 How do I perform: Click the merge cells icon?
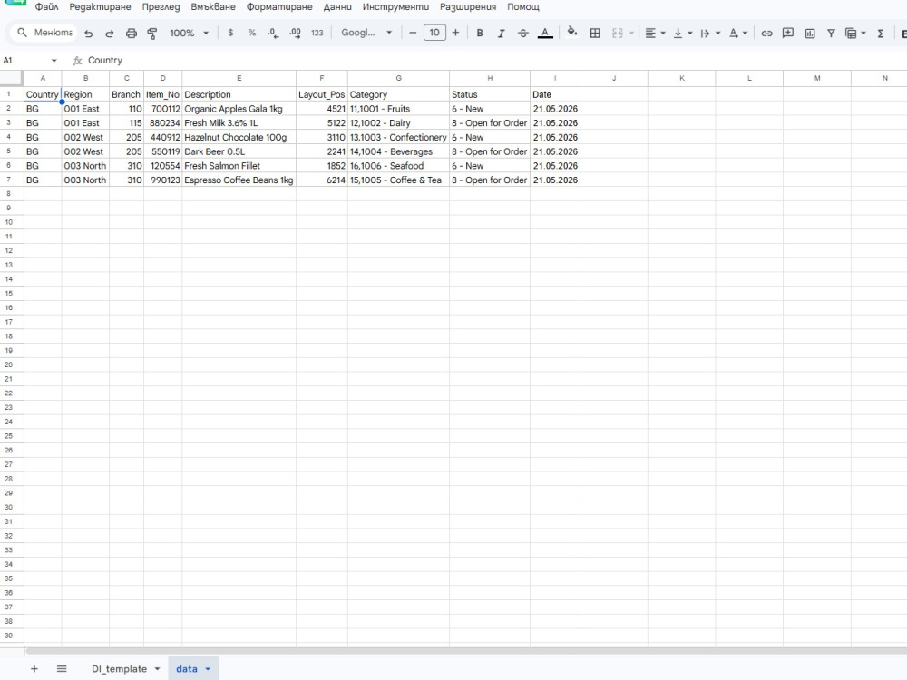tap(617, 33)
